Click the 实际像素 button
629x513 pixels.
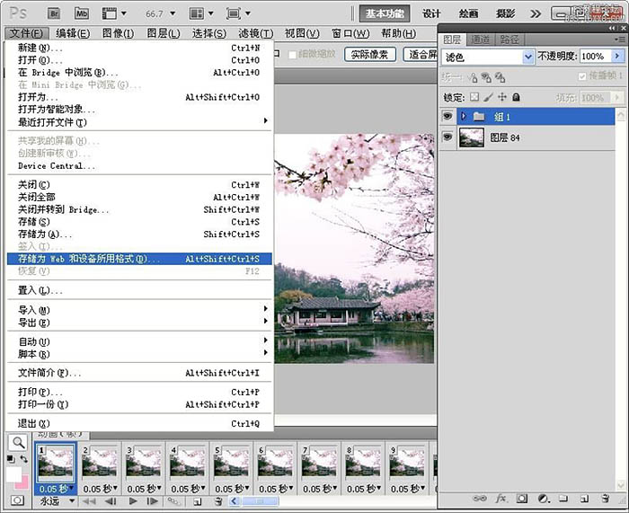point(371,55)
